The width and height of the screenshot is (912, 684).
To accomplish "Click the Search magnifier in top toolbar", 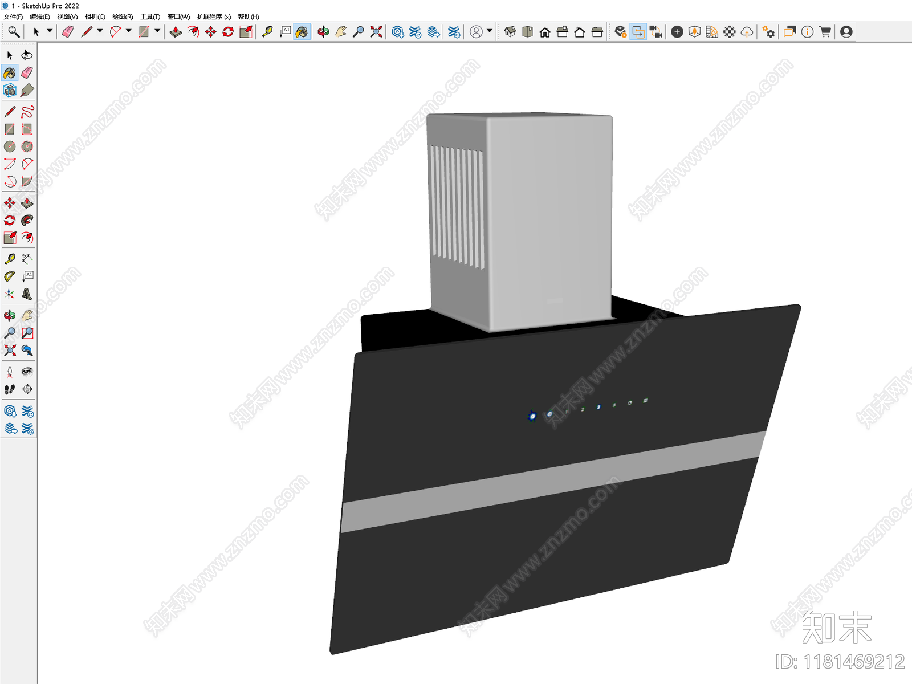I will [14, 32].
